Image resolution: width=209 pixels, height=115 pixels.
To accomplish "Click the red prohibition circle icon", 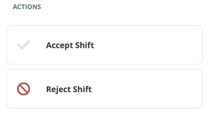I will (24, 89).
